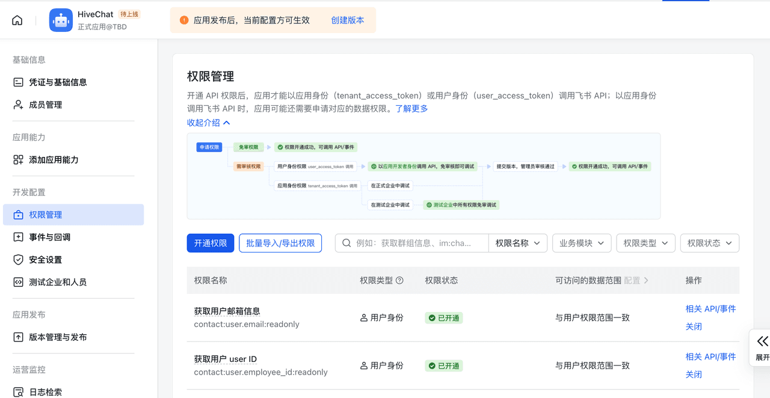Click the 开通权限 button
770x398 pixels.
[x=211, y=243]
